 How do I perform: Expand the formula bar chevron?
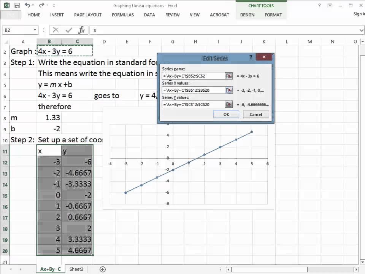(x=361, y=30)
